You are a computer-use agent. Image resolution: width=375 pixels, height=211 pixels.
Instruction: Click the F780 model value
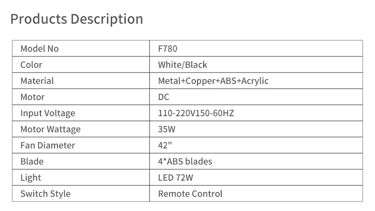(x=168, y=48)
